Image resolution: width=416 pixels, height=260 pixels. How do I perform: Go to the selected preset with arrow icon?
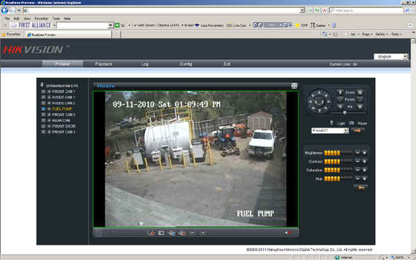point(357,130)
